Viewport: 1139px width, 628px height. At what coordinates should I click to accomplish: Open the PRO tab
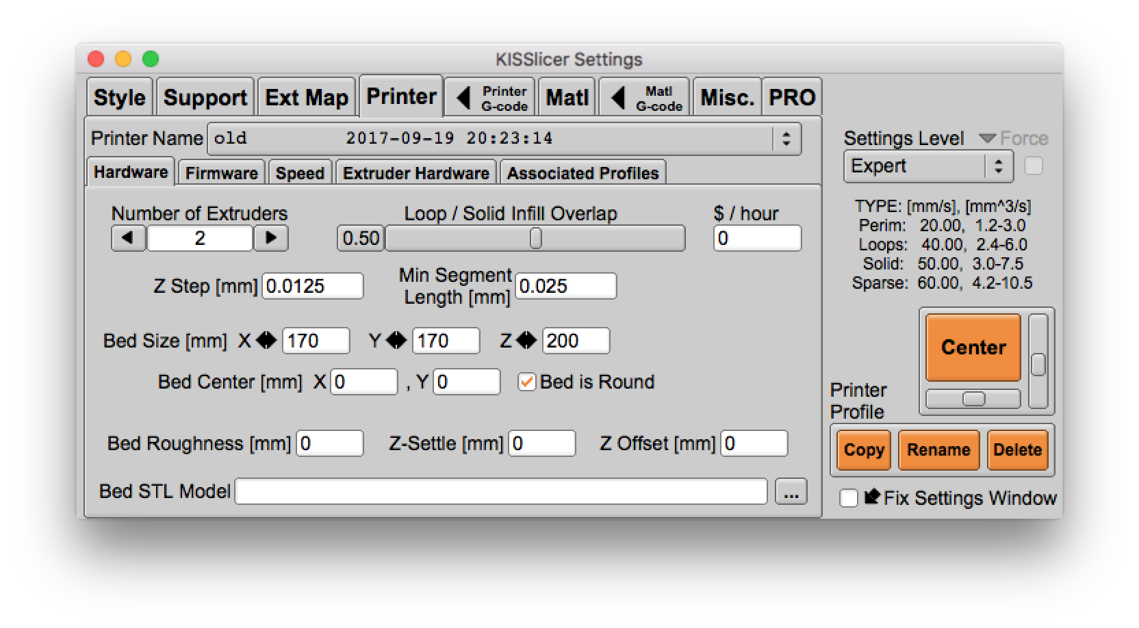(792, 97)
